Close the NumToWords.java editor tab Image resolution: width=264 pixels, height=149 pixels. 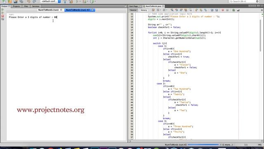pyautogui.click(x=163, y=6)
